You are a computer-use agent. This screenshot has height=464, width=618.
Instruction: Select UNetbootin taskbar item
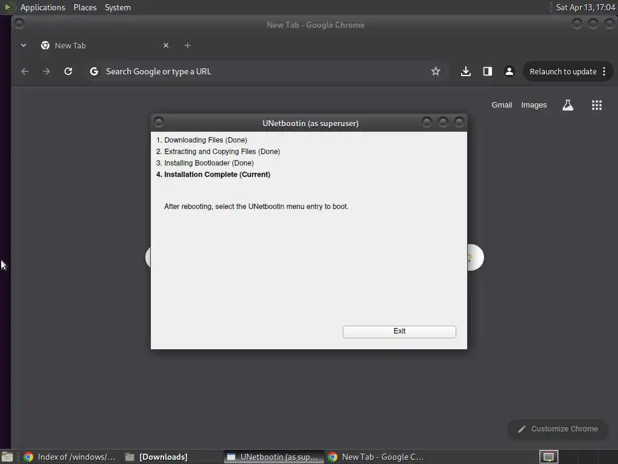(273, 457)
